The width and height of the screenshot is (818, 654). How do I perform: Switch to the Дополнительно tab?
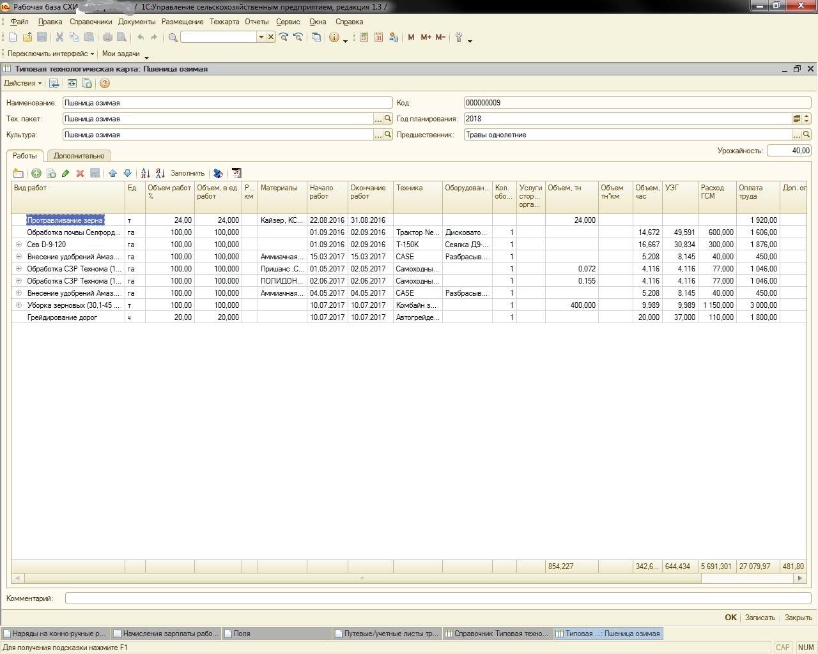point(79,156)
